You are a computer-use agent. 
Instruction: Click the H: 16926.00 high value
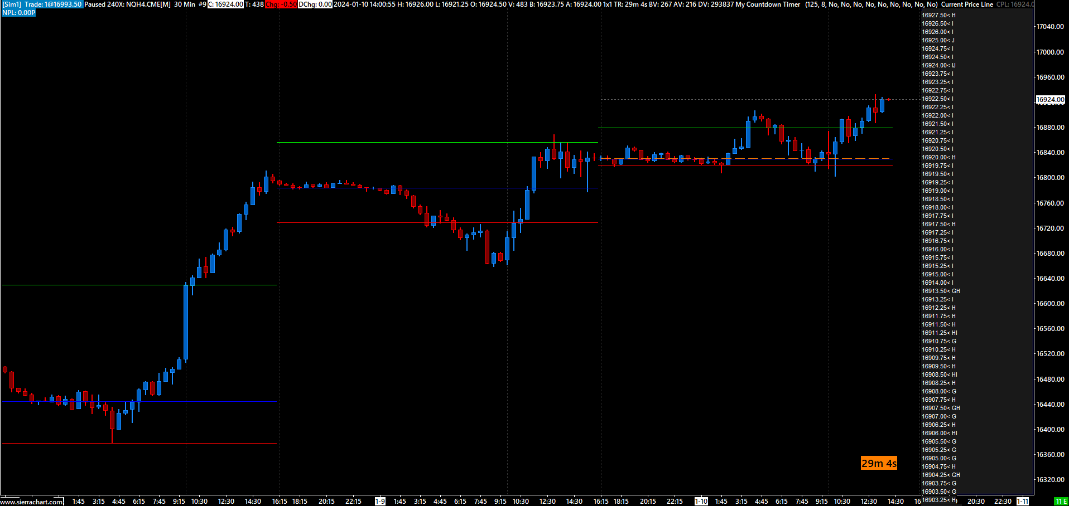415,4
